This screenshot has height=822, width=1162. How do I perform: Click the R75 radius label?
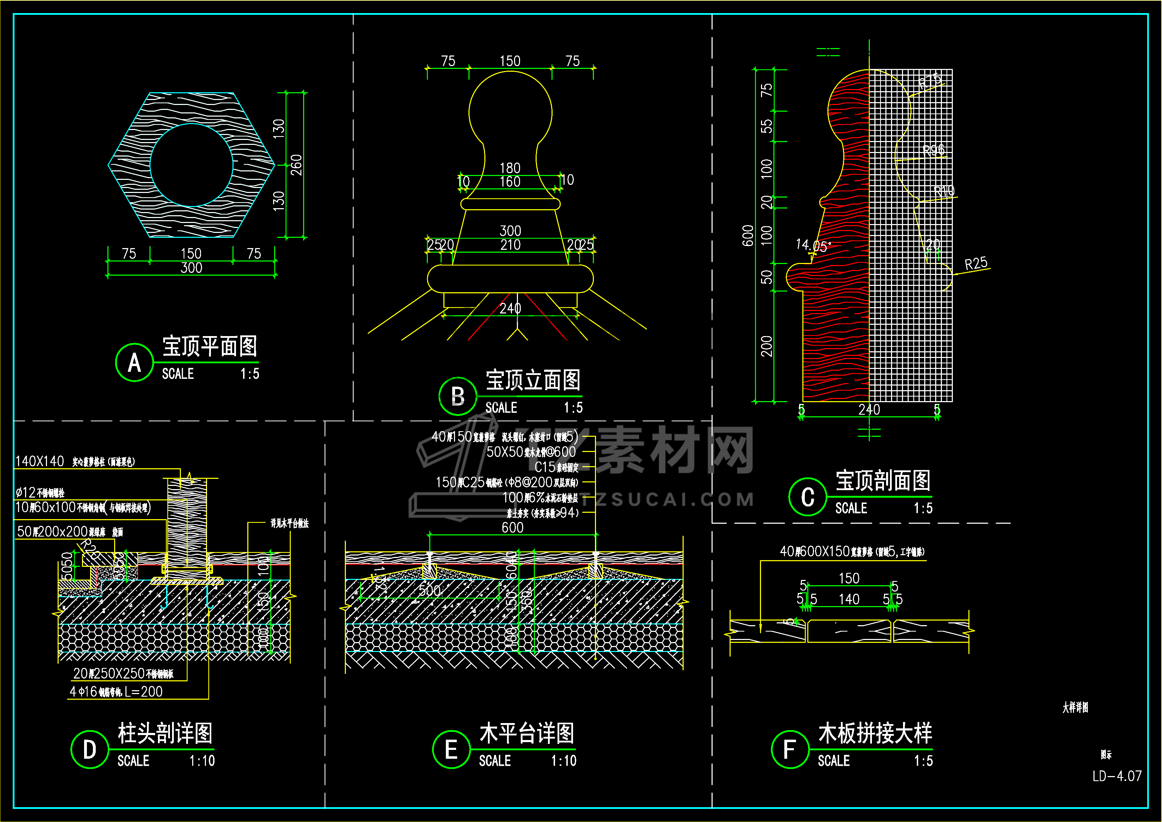930,81
